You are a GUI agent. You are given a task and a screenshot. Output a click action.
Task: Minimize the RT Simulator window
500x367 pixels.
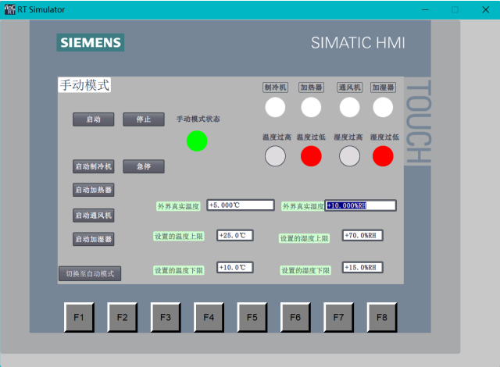(x=425, y=9)
